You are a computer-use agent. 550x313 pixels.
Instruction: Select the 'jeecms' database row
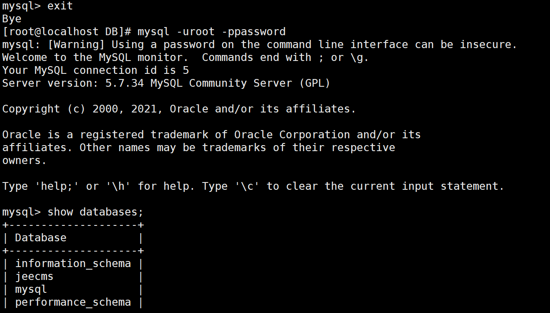coord(34,277)
